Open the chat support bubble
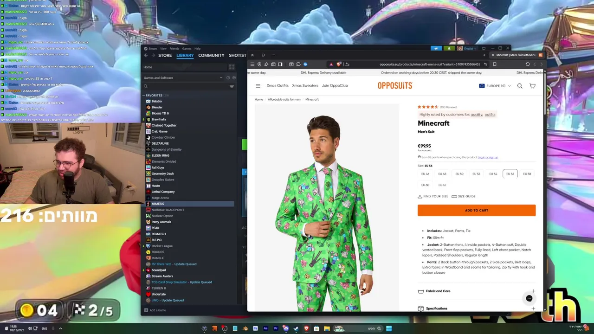Screen dimensions: 594x334 pos(529,298)
